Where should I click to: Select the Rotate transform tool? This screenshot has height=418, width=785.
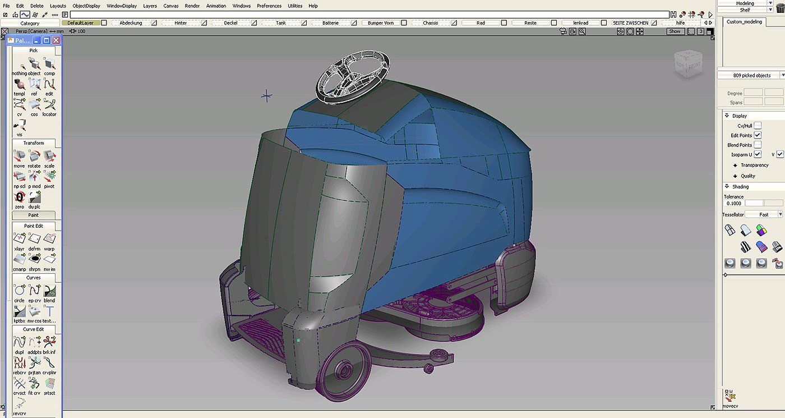34,157
